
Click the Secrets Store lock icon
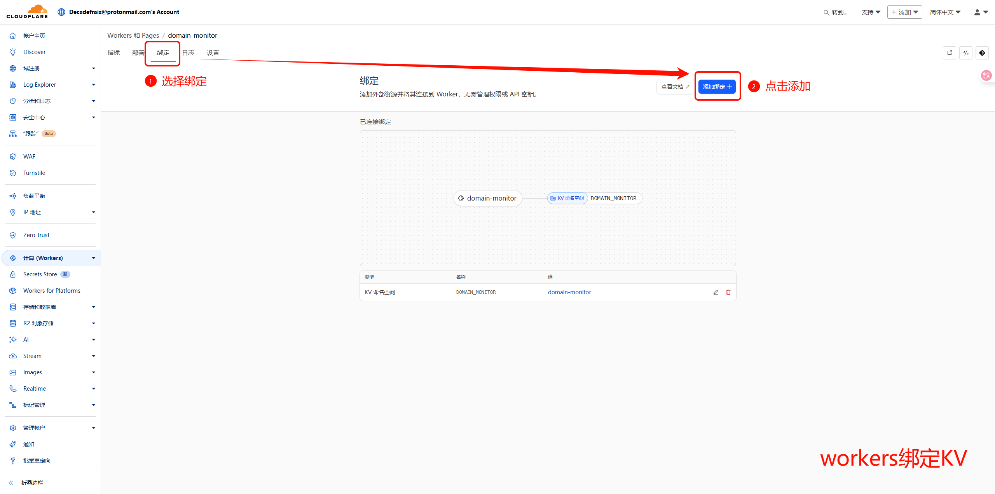click(13, 274)
